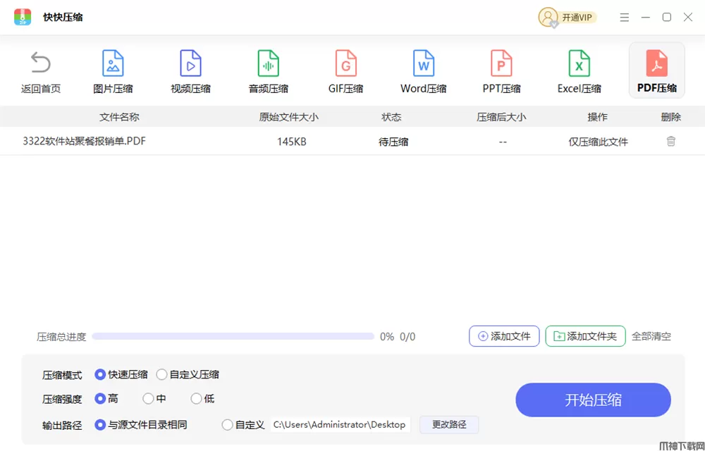Click the return to home arrow icon
Image resolution: width=705 pixels, height=451 pixels.
(40, 63)
